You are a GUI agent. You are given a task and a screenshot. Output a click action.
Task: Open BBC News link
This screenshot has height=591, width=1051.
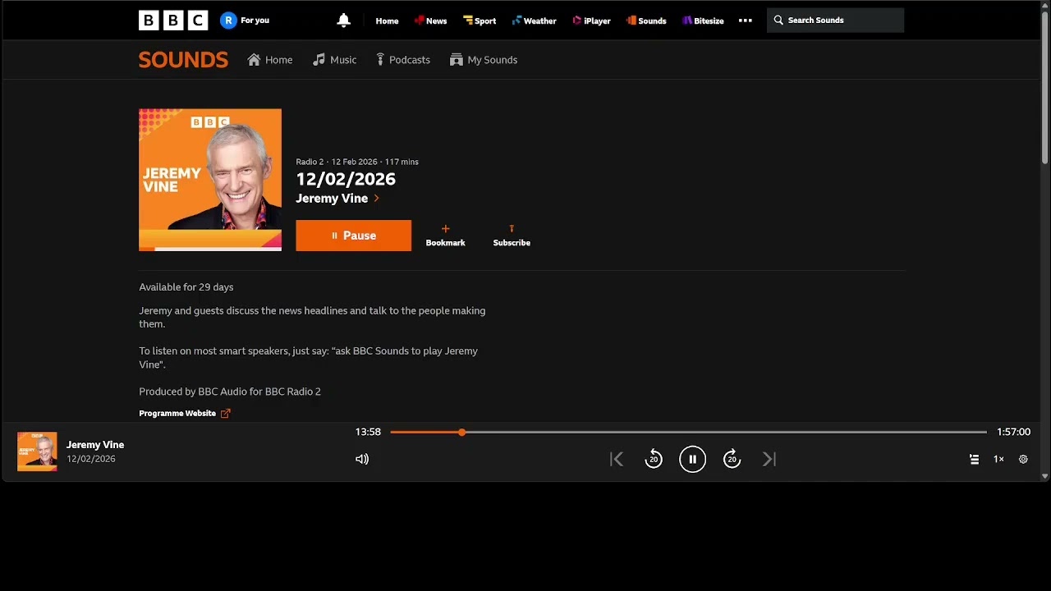point(430,21)
